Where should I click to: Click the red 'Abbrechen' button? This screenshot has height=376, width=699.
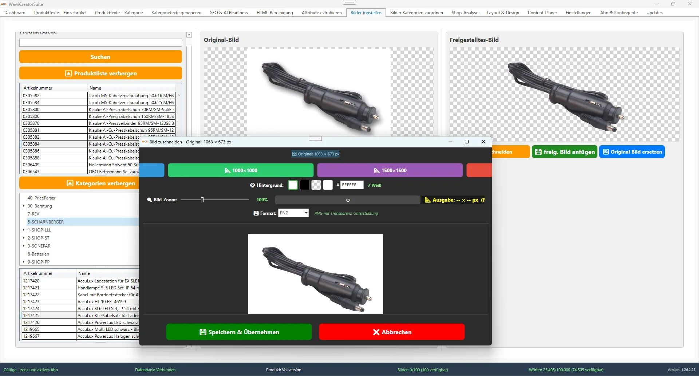click(392, 332)
